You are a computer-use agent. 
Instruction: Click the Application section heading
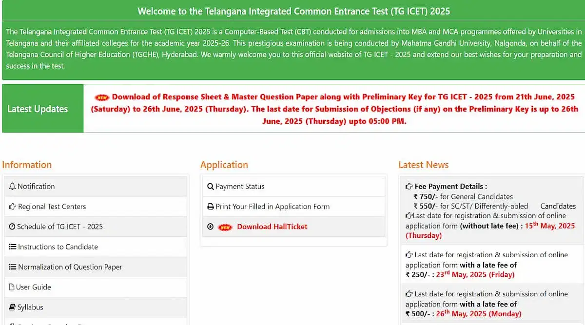coord(224,165)
